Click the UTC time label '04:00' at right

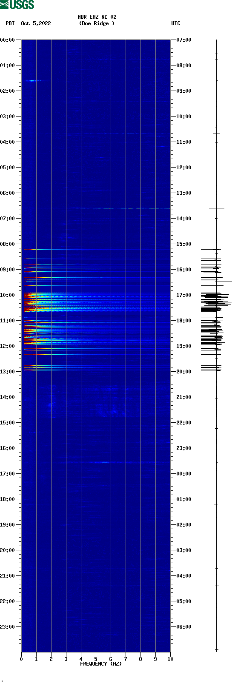[x=184, y=576]
